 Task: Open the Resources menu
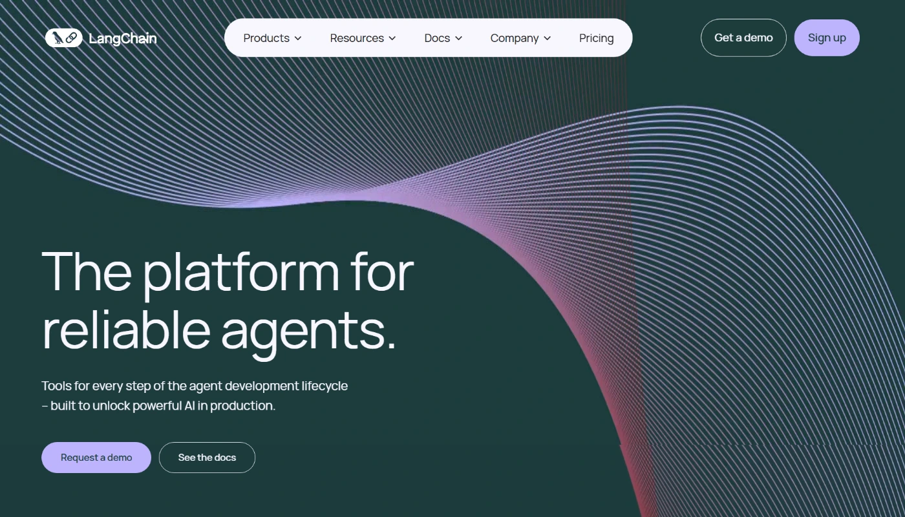[356, 38]
